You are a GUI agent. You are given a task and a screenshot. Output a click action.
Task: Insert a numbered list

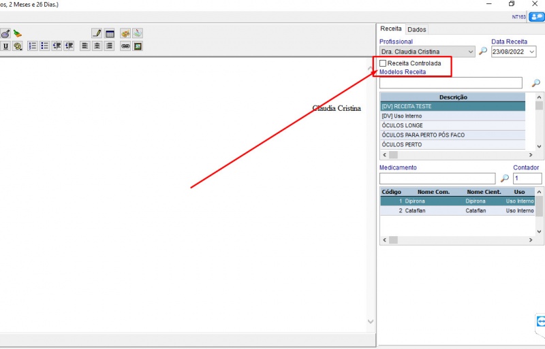point(32,46)
